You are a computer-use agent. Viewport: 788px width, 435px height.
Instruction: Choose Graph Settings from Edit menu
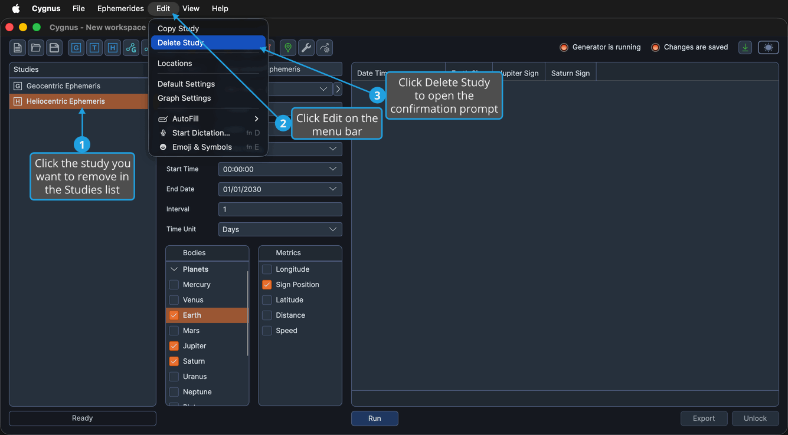pos(208,98)
